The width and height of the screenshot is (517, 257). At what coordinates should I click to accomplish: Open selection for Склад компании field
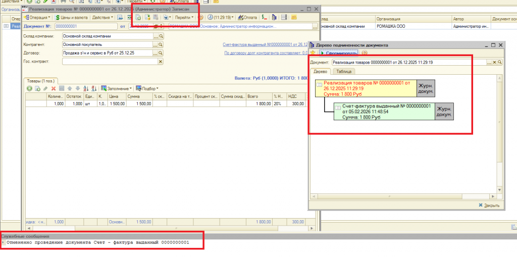156,36
